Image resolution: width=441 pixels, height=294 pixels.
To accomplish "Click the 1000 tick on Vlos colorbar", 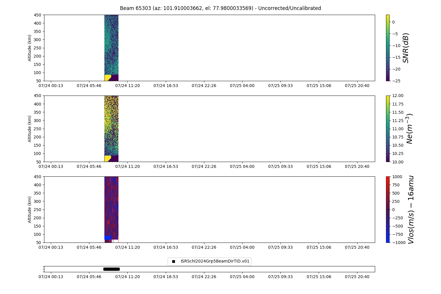I will 397,176.
